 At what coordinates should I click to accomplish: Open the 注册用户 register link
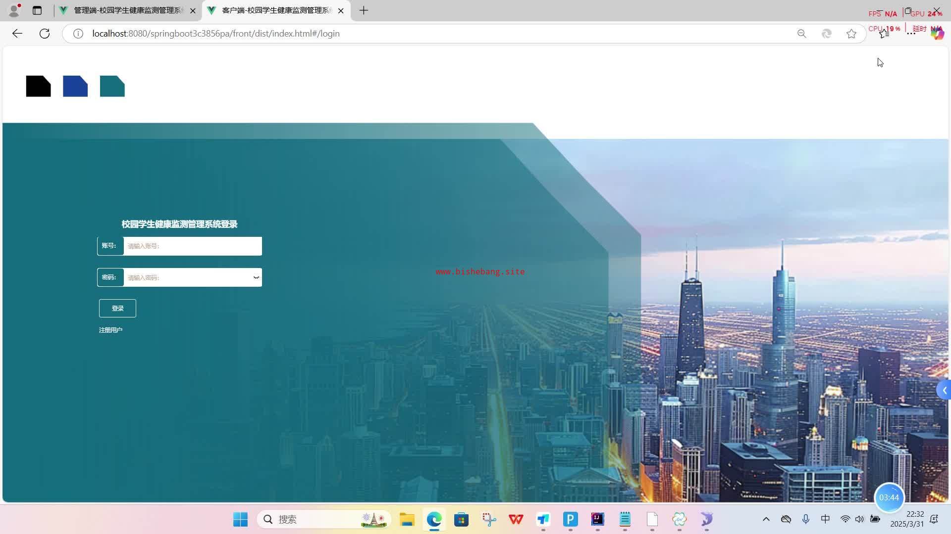point(110,330)
